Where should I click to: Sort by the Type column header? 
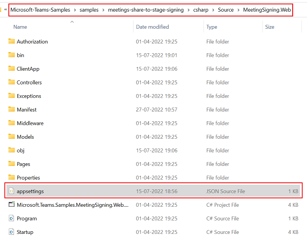coord(212,27)
